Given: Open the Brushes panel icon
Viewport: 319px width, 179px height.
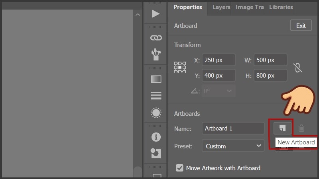Looking at the screenshot, I should click(156, 55).
